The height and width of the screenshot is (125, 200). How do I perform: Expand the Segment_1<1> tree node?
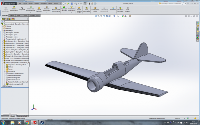(x=2, y=41)
